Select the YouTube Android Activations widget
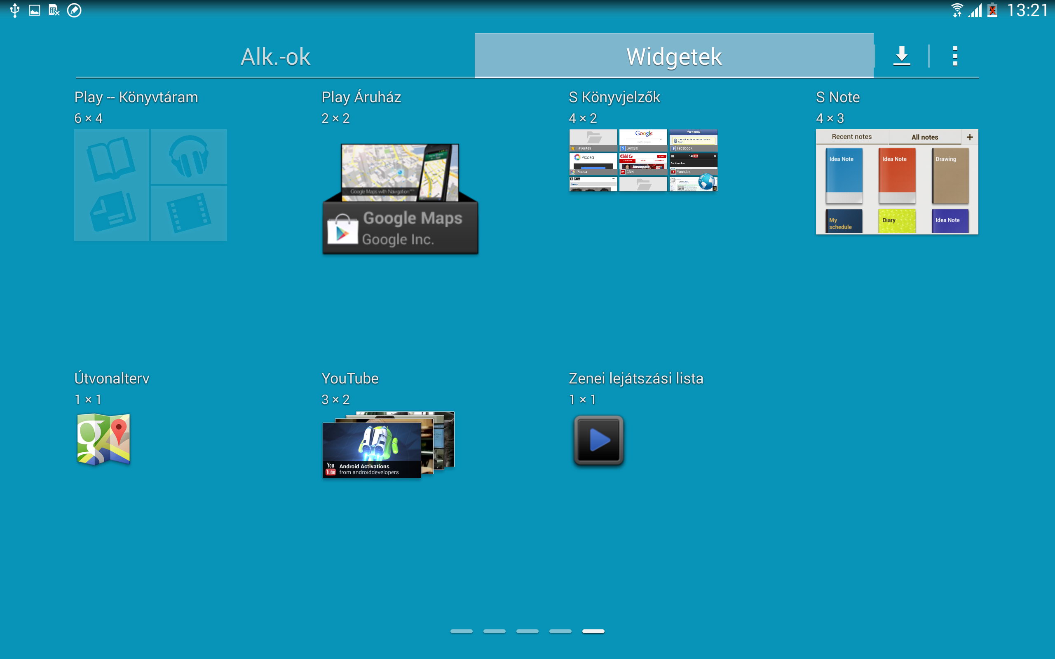 click(389, 444)
